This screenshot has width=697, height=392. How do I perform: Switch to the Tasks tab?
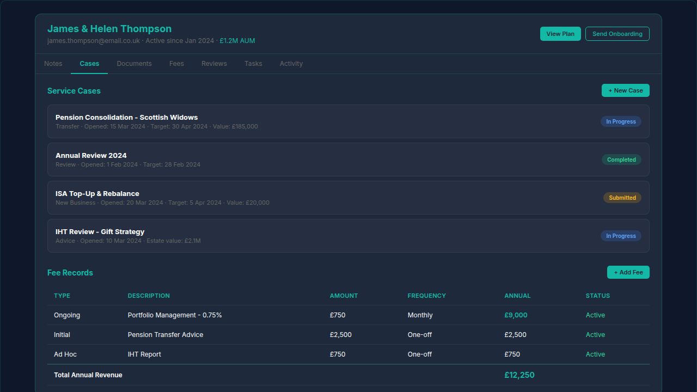click(x=253, y=63)
